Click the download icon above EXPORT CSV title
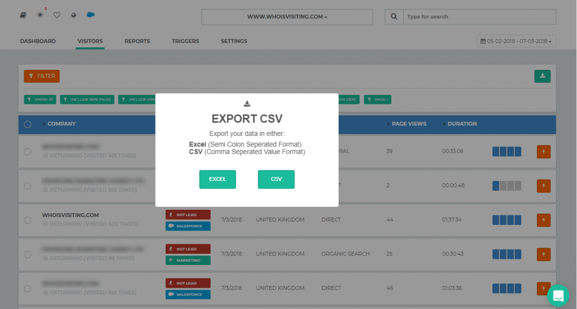Viewport: 577px width, 309px height. click(247, 104)
